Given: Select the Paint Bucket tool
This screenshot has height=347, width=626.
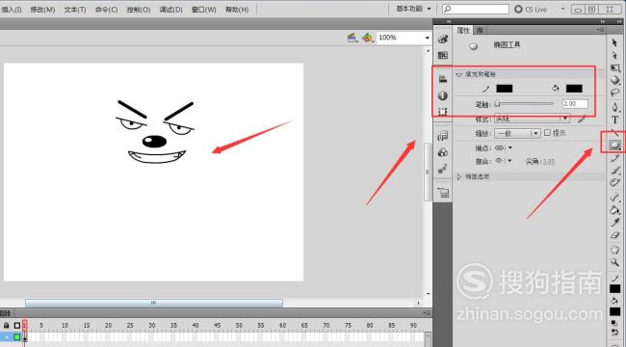Looking at the screenshot, I should pyautogui.click(x=614, y=210).
